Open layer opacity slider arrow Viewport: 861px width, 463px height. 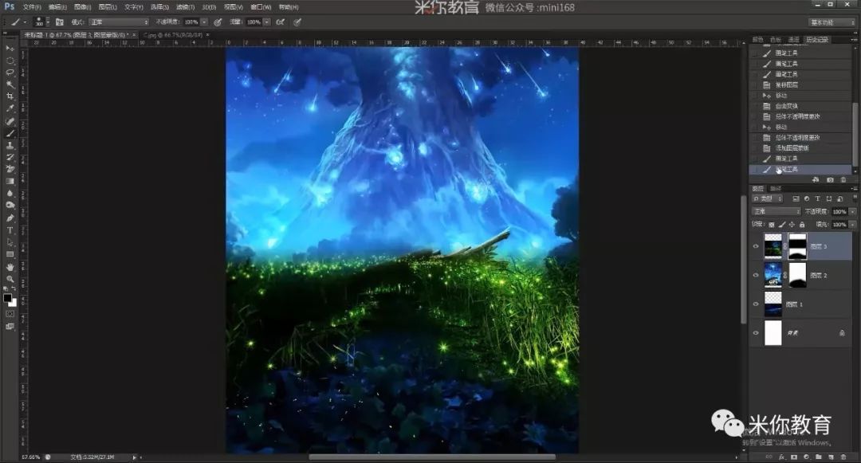click(853, 211)
